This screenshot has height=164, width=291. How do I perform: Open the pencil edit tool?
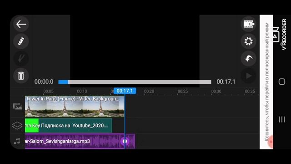21,41
